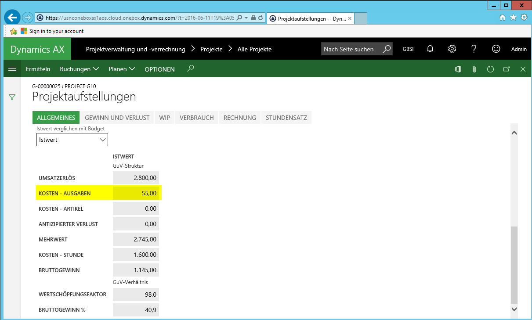This screenshot has width=532, height=320.
Task: Open notifications bell icon
Action: click(x=431, y=49)
